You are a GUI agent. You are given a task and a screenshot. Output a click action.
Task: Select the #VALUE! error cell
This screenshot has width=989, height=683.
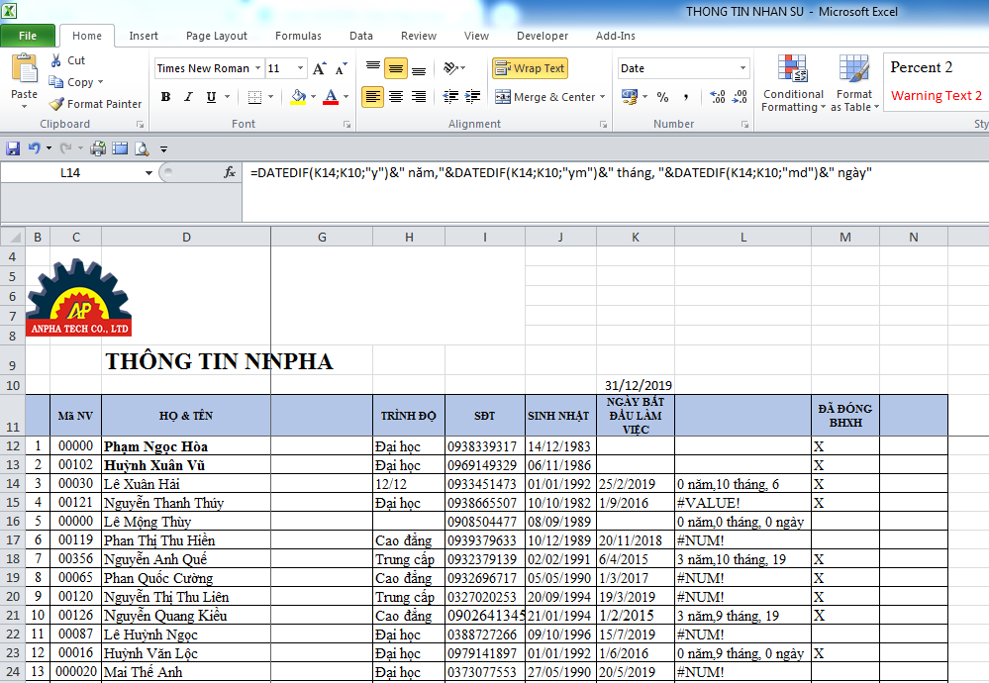point(743,503)
